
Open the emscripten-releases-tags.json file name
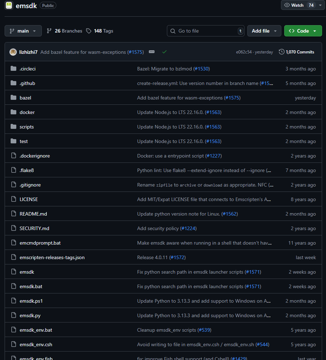(52, 257)
